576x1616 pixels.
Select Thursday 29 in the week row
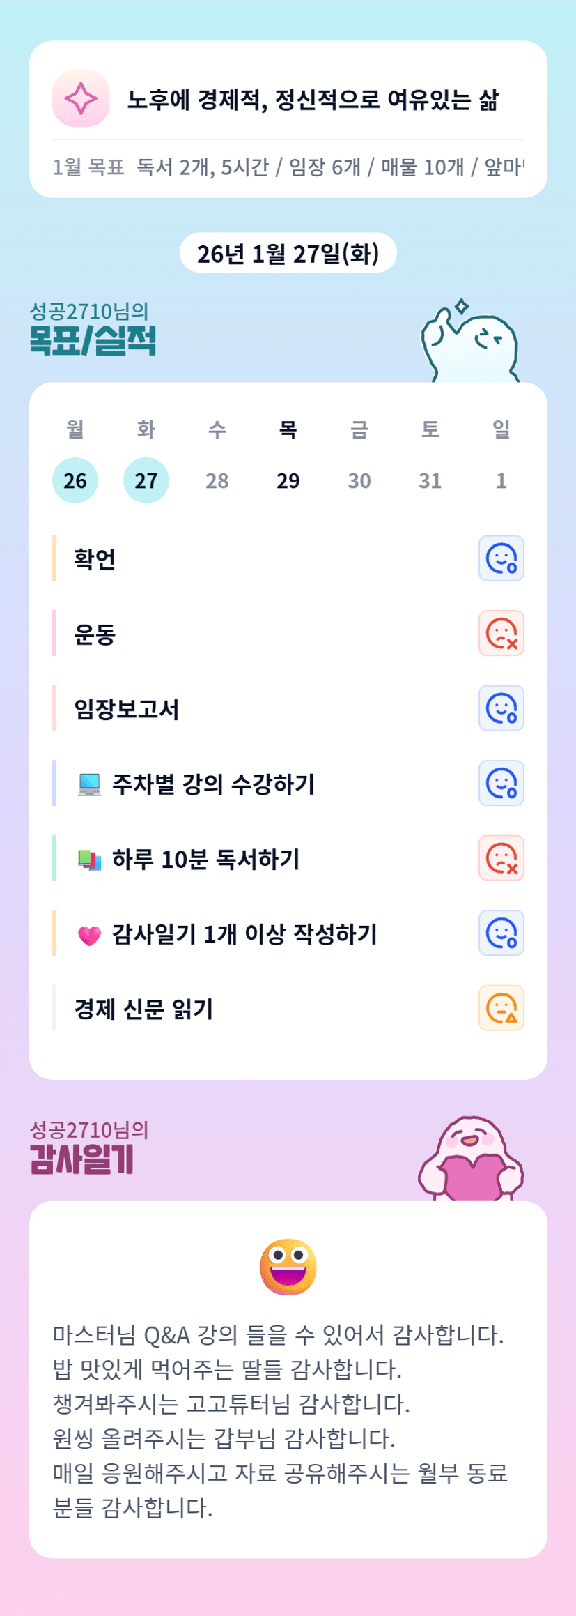click(x=288, y=480)
